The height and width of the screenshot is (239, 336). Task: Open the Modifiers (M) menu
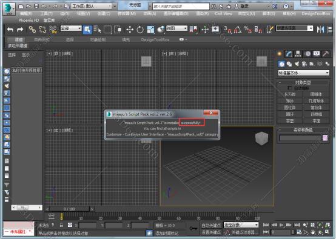click(127, 14)
